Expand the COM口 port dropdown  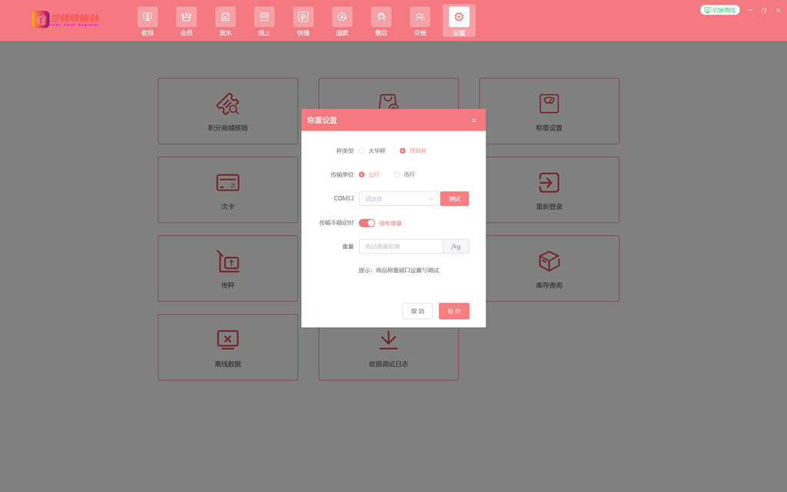coord(398,199)
